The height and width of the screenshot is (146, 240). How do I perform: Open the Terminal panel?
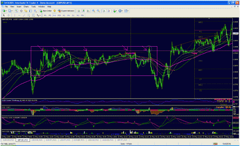tap(30, 11)
